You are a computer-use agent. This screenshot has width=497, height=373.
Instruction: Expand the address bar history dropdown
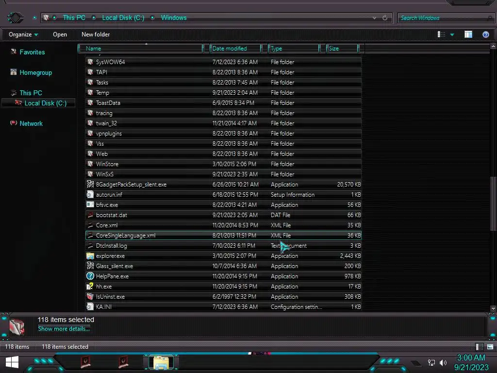pos(374,18)
